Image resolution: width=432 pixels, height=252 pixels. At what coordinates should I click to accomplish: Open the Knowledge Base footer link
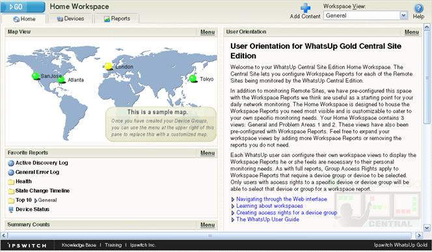(79, 245)
